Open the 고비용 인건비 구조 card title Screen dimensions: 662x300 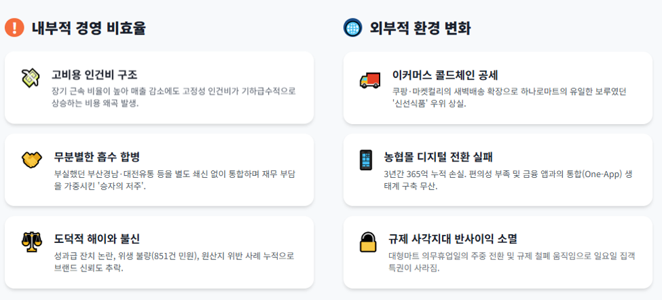(94, 75)
